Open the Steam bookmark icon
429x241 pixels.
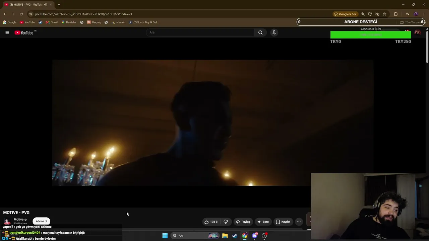pos(40,22)
